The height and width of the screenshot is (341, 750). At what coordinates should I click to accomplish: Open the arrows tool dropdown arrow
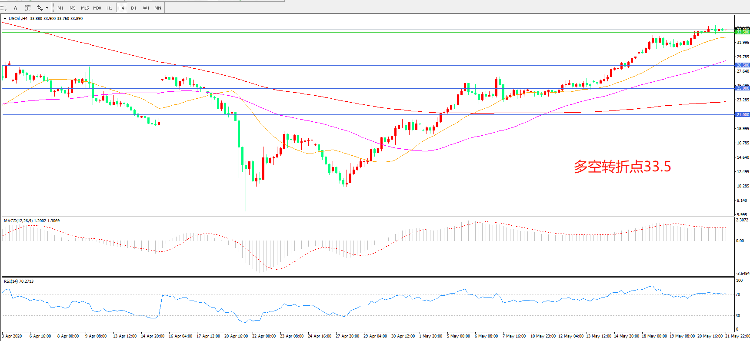coord(47,8)
